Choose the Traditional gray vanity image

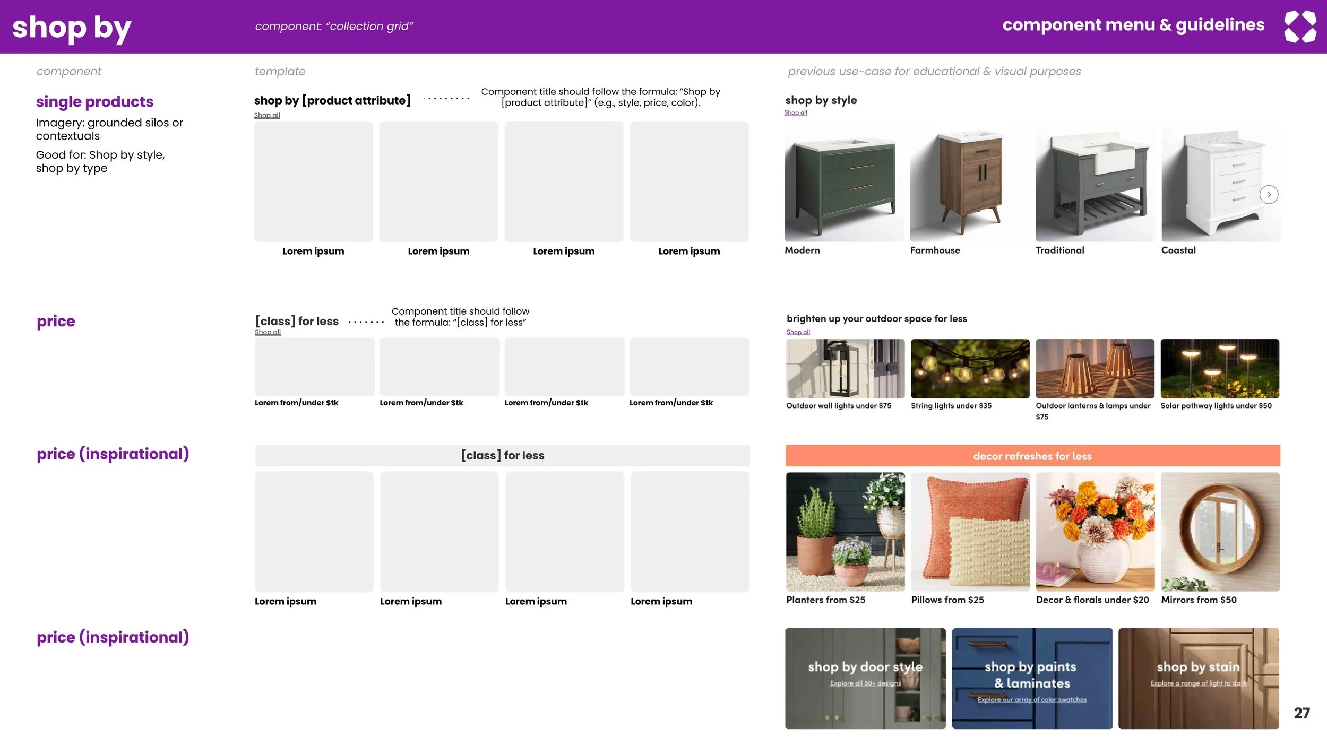[x=1095, y=183]
